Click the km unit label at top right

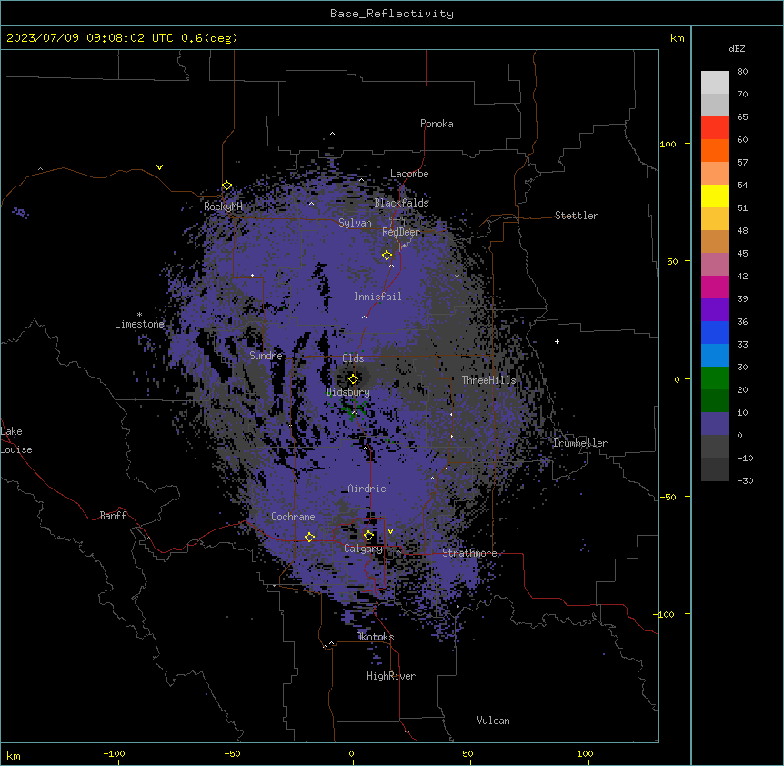point(677,38)
